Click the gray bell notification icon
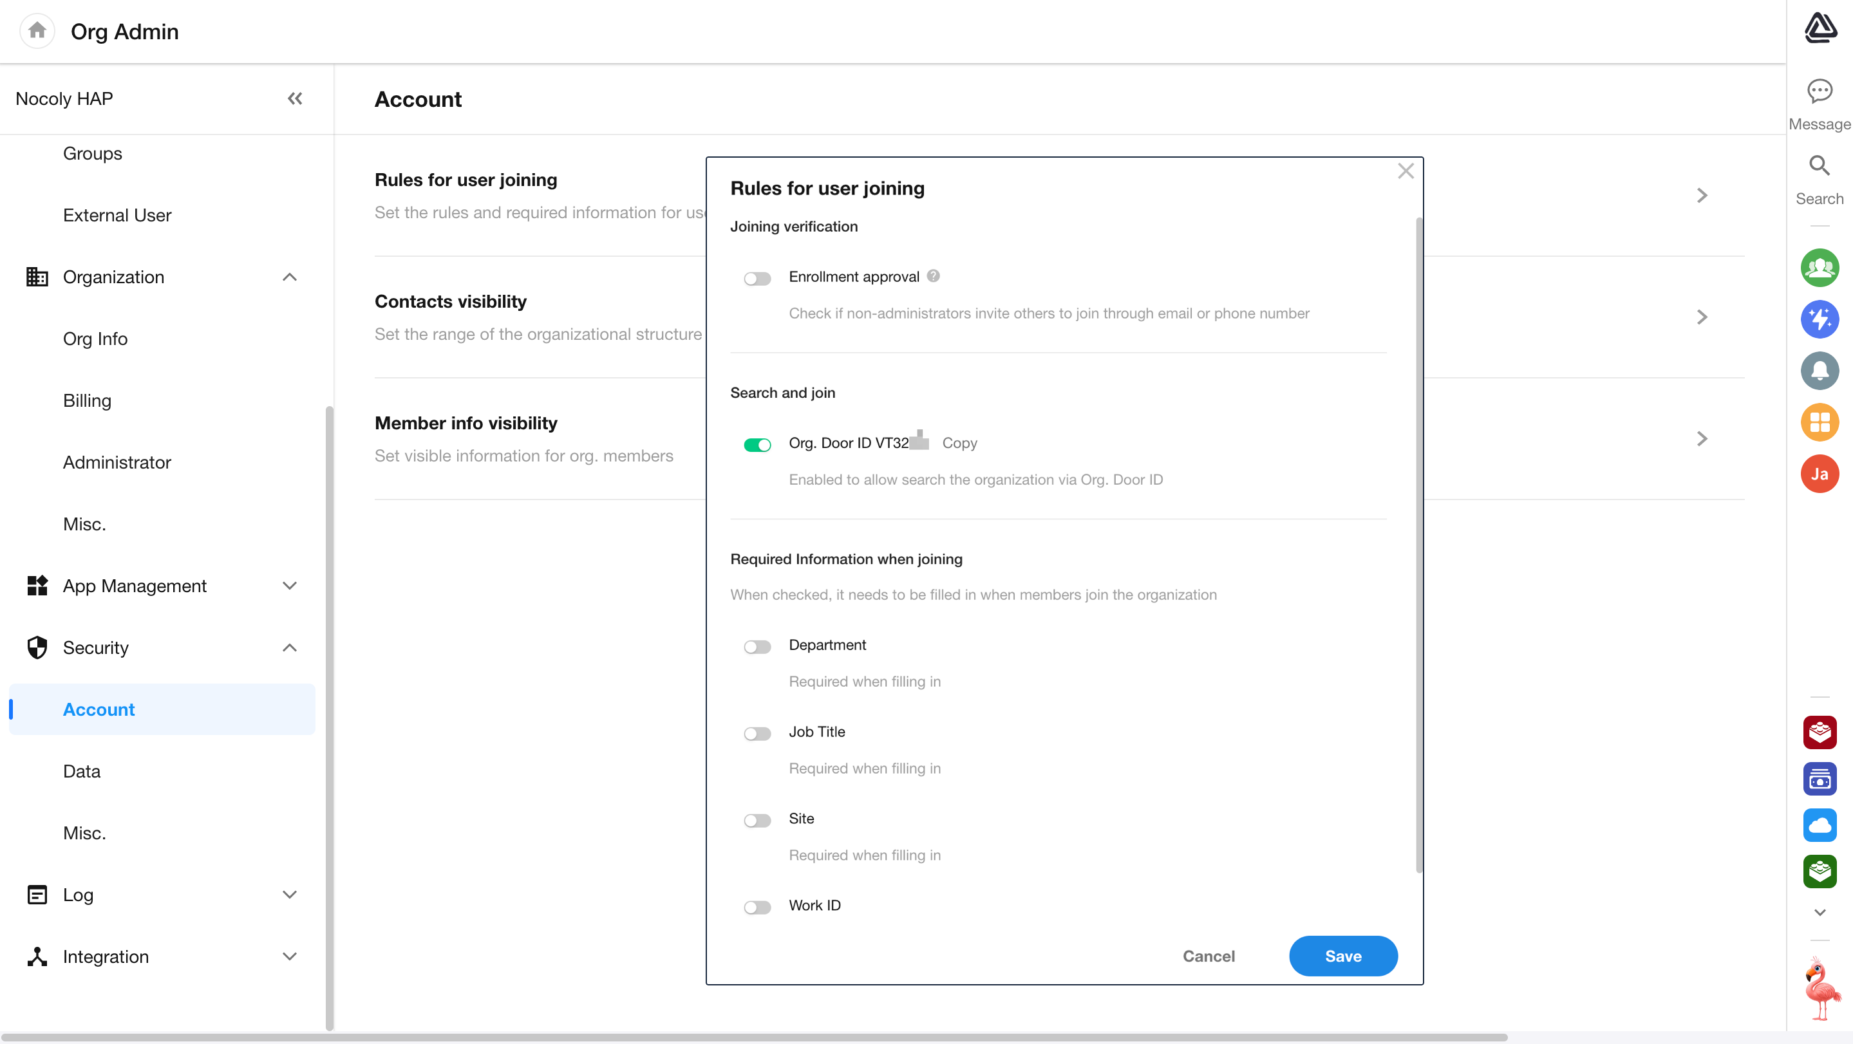1853x1044 pixels. coord(1819,371)
